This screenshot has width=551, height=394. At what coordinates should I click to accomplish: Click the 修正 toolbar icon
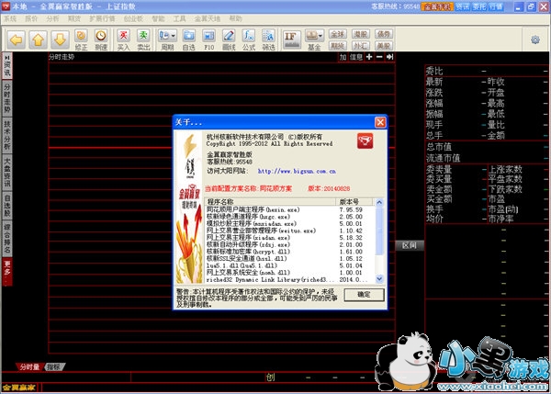coord(81,39)
